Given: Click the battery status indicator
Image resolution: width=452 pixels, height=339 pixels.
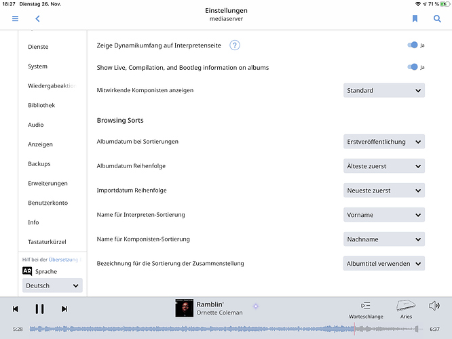Looking at the screenshot, I should (x=445, y=4).
